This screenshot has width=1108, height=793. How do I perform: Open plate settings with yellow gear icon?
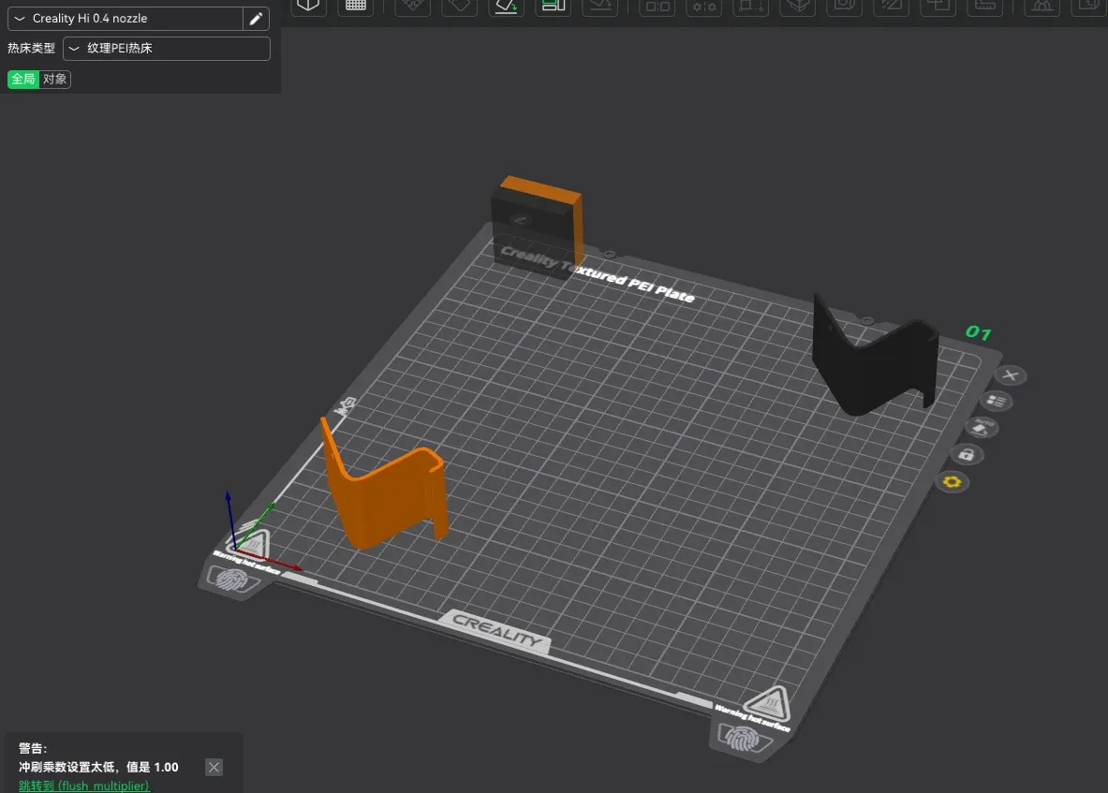[952, 481]
